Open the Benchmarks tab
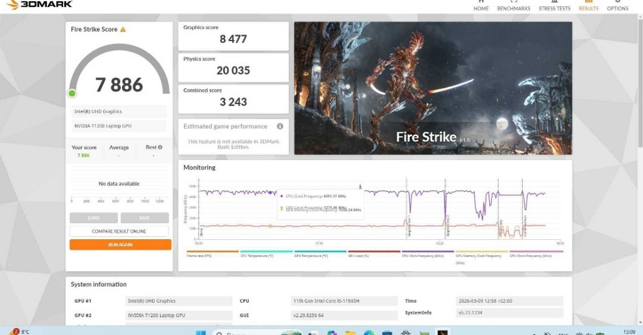 coord(514,6)
